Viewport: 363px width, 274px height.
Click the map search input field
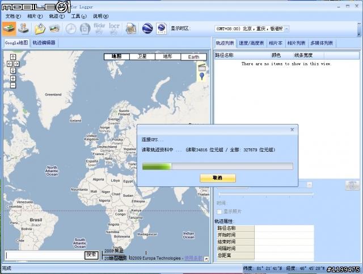click(x=44, y=255)
